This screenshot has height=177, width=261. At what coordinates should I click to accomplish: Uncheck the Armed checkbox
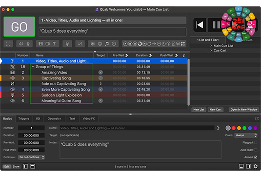(256, 157)
